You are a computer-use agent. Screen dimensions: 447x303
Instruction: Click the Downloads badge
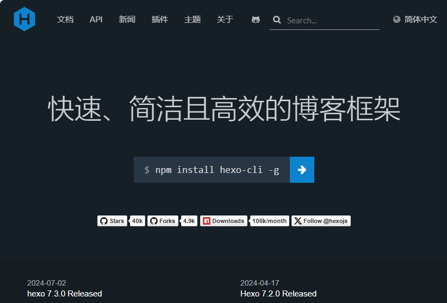point(224,221)
